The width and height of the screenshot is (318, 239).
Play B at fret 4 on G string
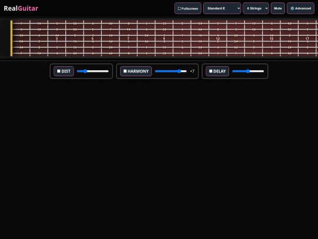pyautogui.click(x=75, y=35)
